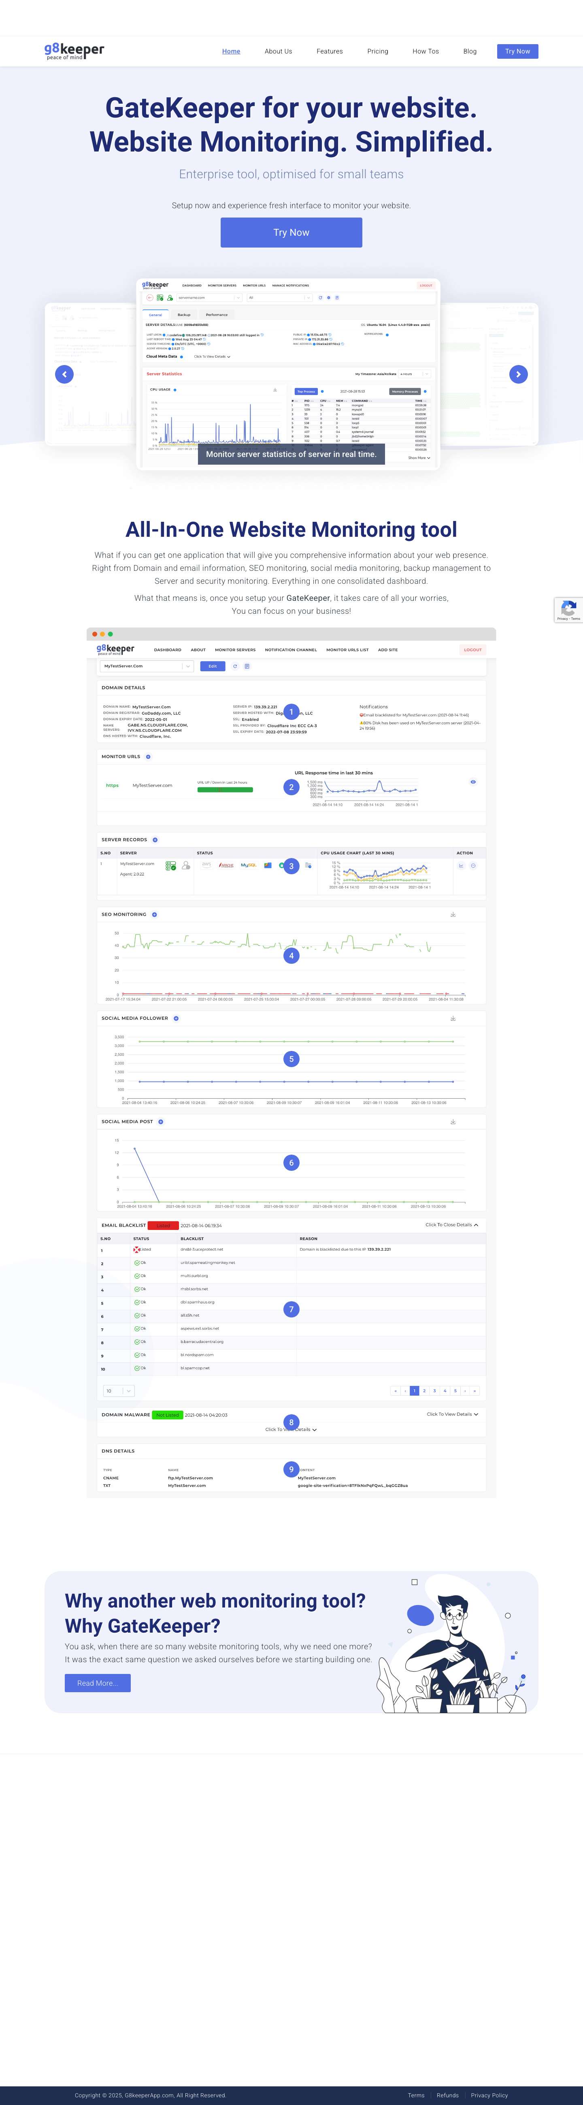Click the red Listed badge for Email Blacklist
This screenshot has height=2105, width=583.
[x=162, y=1226]
